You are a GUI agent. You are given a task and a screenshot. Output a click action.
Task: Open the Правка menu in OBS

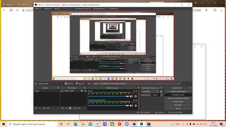point(48,8)
